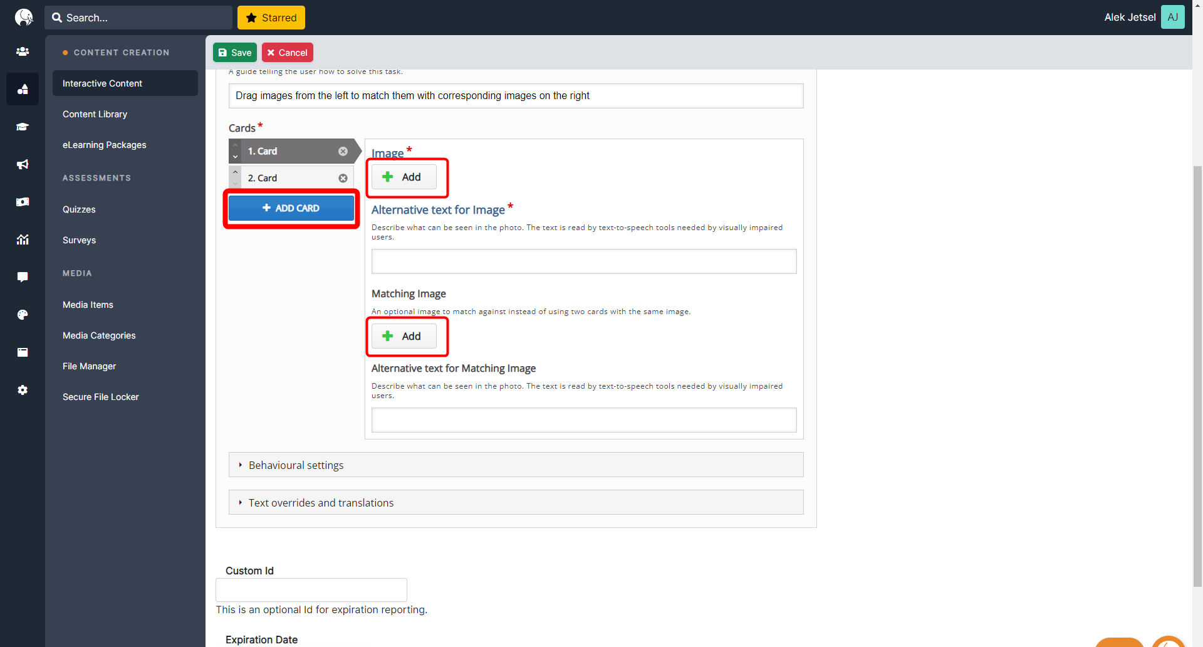Add a new card

(x=291, y=208)
